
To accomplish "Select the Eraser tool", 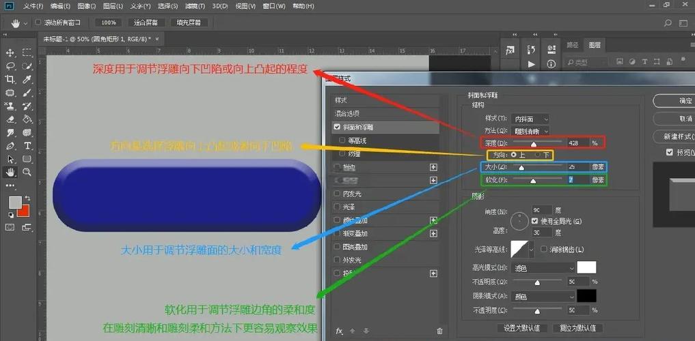I will coord(10,119).
